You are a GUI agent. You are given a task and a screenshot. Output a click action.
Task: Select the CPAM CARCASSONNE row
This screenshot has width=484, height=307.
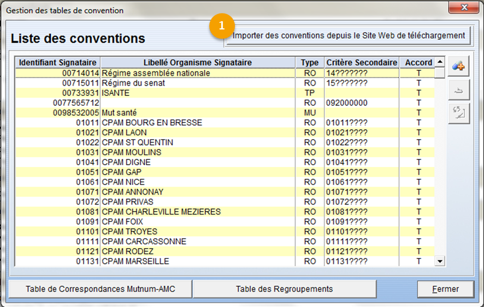pyautogui.click(x=225, y=242)
